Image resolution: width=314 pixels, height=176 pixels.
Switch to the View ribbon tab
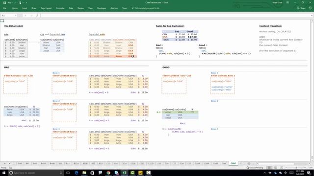[x=90, y=8]
